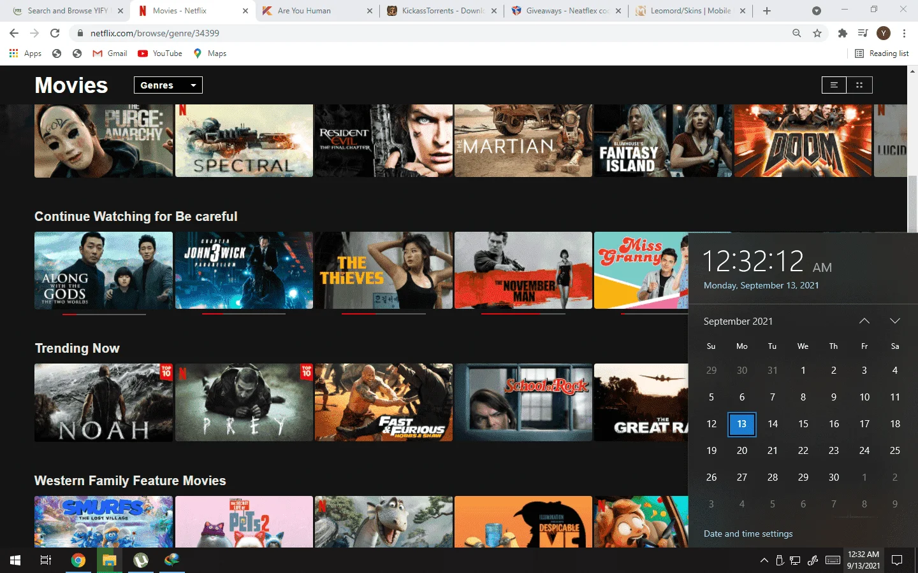Open The Purge: Anarchy thumbnail
This screenshot has height=573, width=918.
click(x=103, y=141)
